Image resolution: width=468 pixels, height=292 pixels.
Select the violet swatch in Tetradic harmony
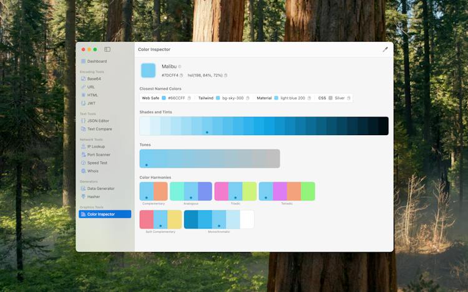[280, 191]
